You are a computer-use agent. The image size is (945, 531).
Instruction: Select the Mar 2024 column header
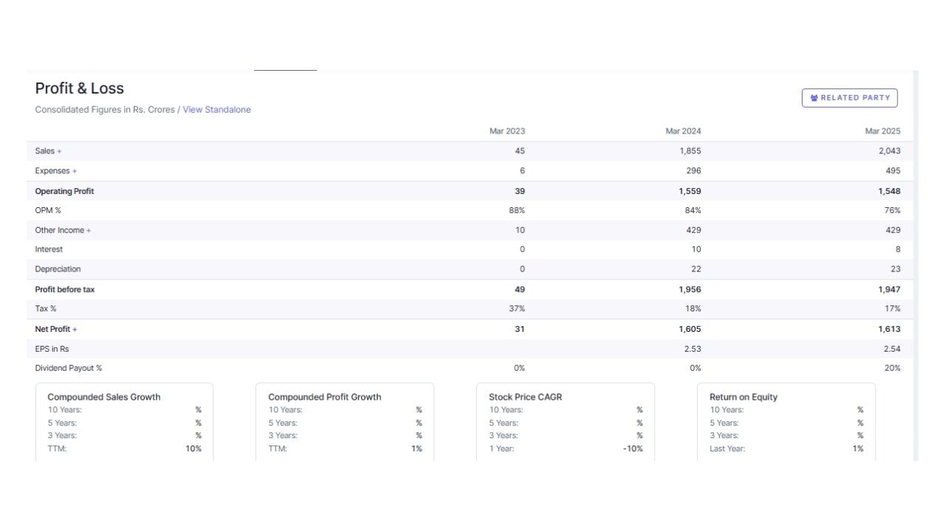click(x=683, y=131)
